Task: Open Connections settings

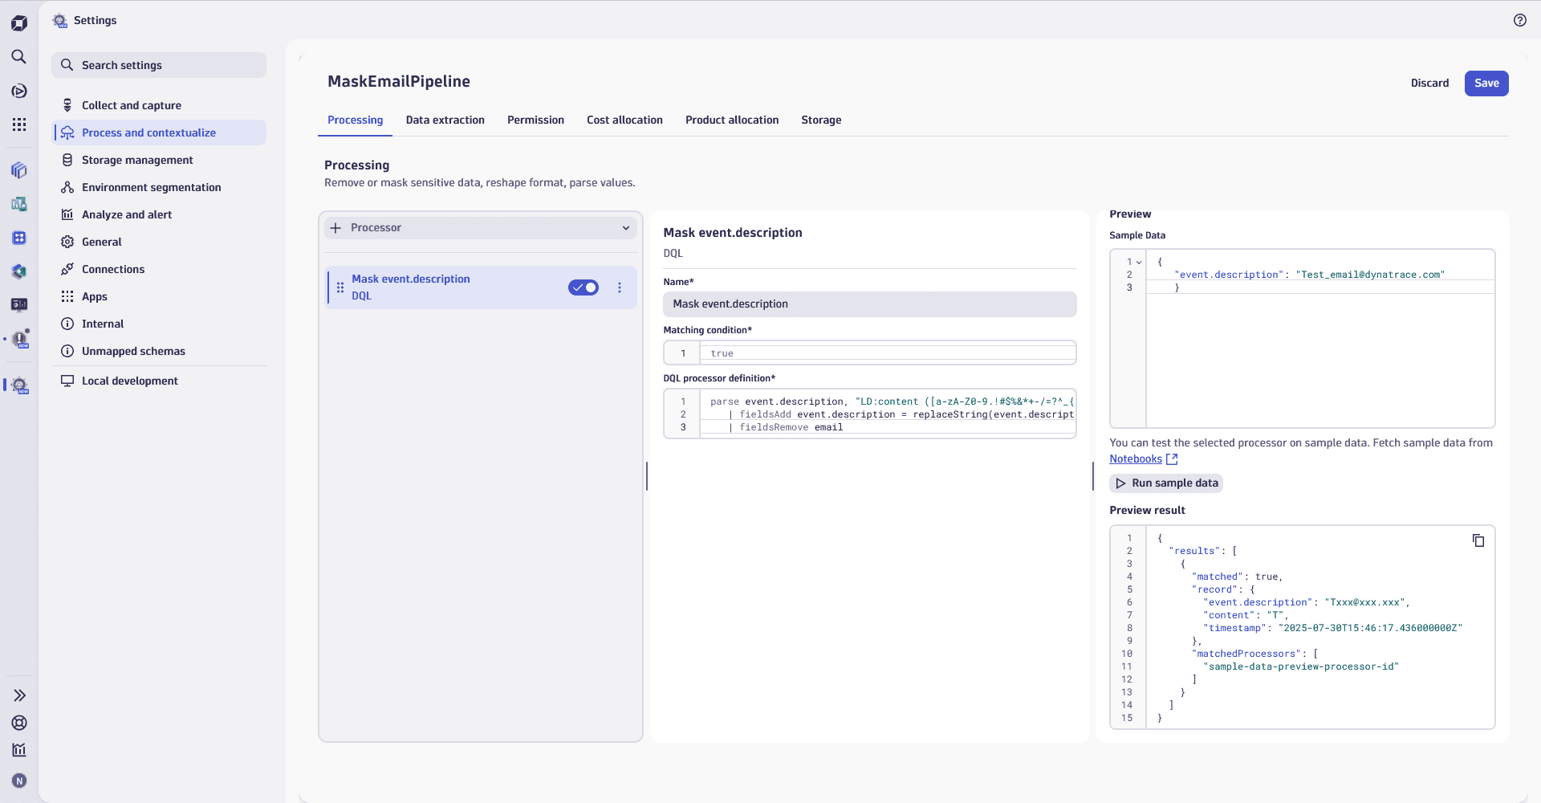Action: pos(159,269)
